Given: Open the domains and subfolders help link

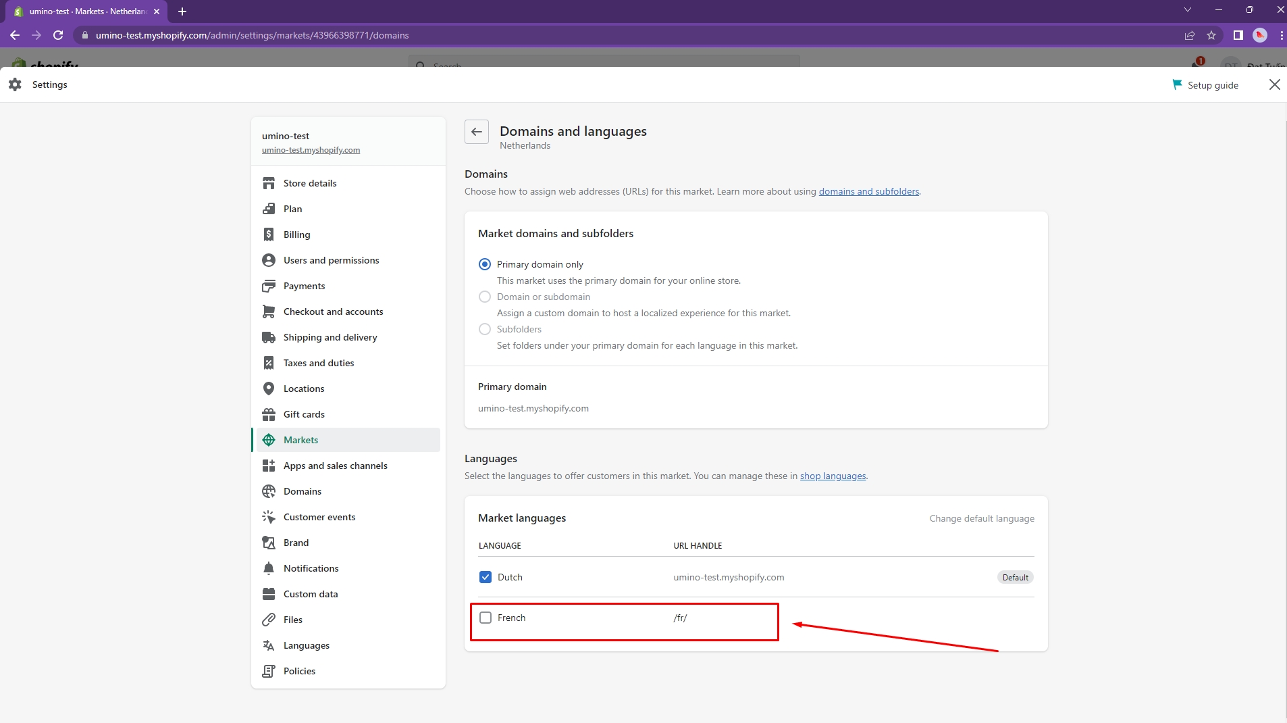Looking at the screenshot, I should 868,191.
